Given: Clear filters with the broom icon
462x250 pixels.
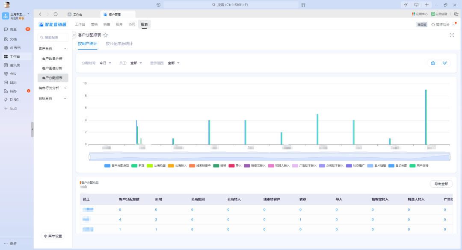Looking at the screenshot, I should point(433,63).
